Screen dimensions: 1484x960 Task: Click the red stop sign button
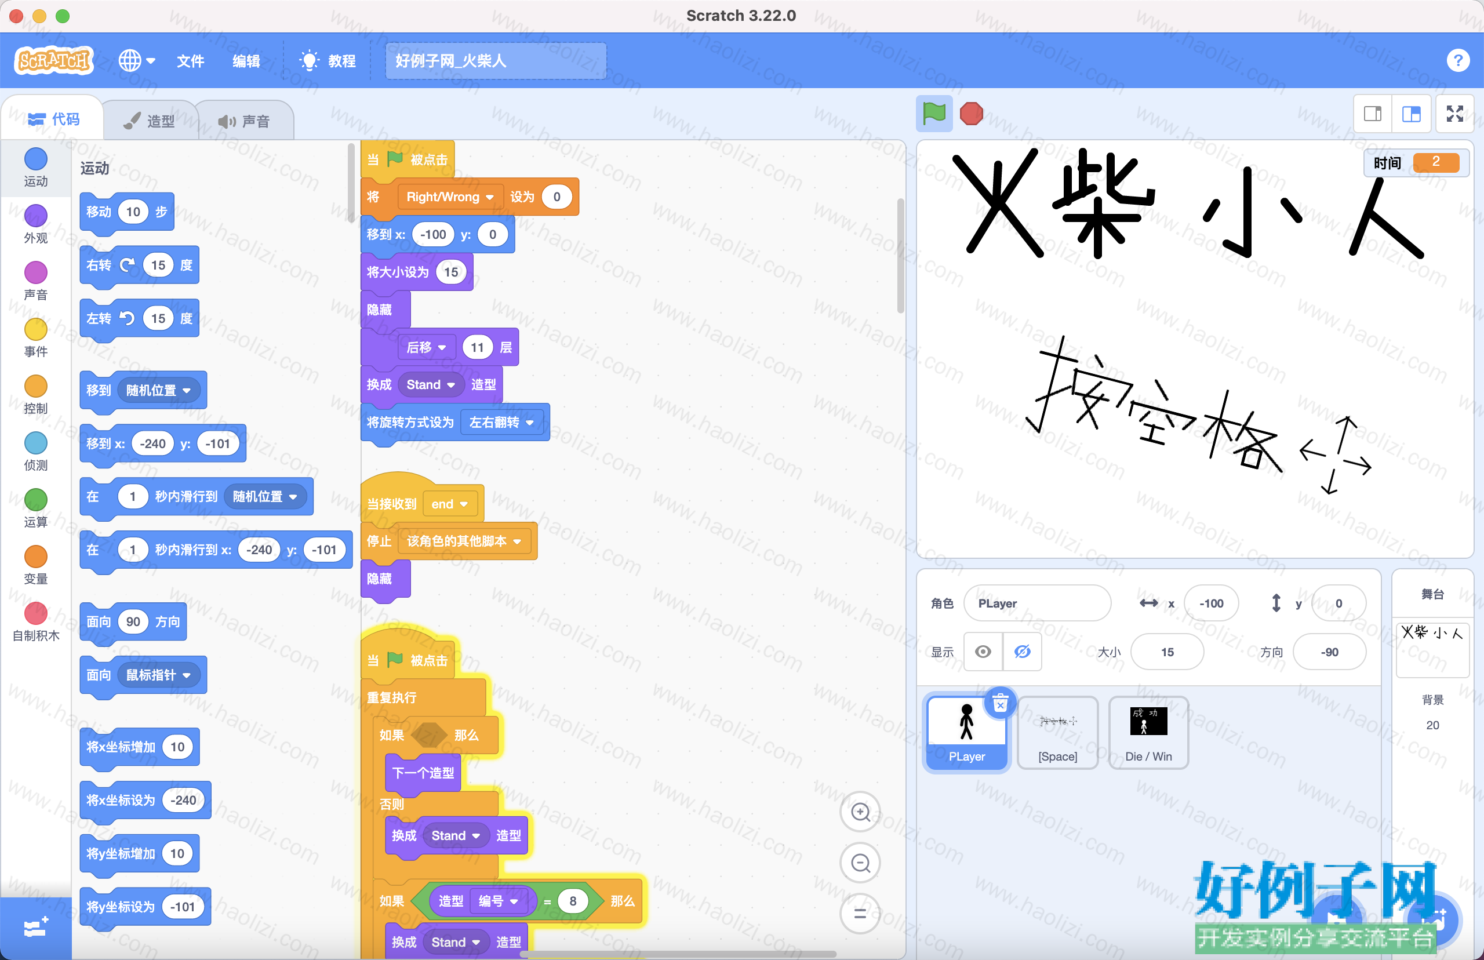pyautogui.click(x=971, y=114)
